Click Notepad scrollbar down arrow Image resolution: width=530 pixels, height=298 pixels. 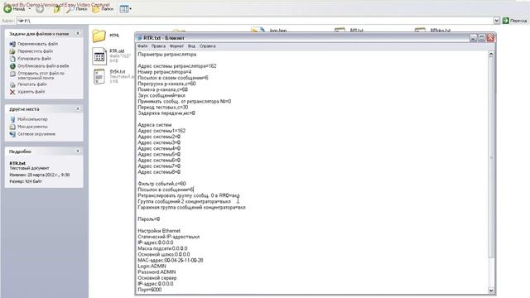coord(491,291)
